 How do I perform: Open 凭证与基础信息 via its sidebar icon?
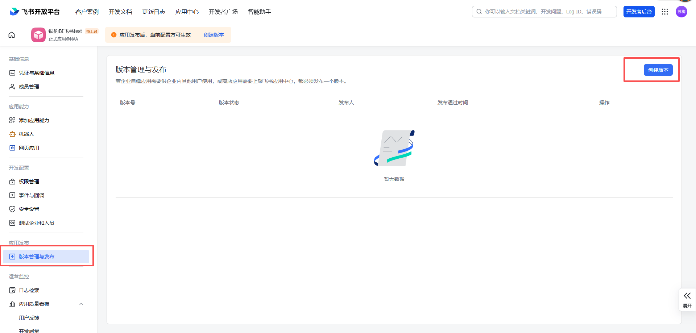click(x=12, y=72)
